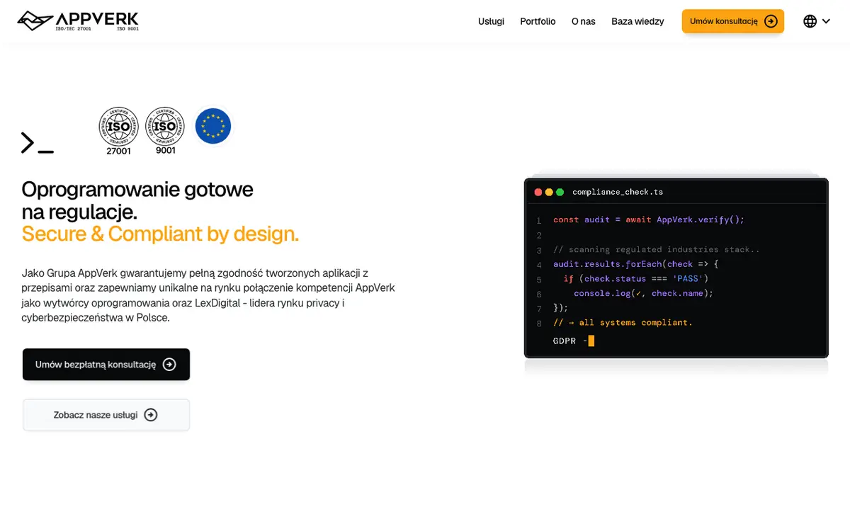
Task: Click the 'Secure & Compliant by design.' heading
Action: pyautogui.click(x=160, y=234)
